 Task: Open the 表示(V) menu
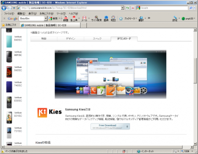33,14
